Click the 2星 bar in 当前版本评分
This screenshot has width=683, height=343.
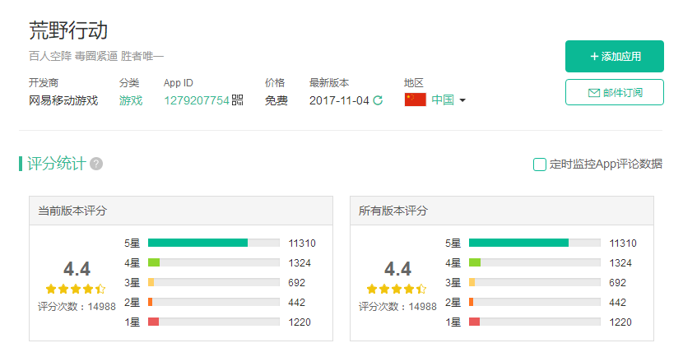coord(151,302)
